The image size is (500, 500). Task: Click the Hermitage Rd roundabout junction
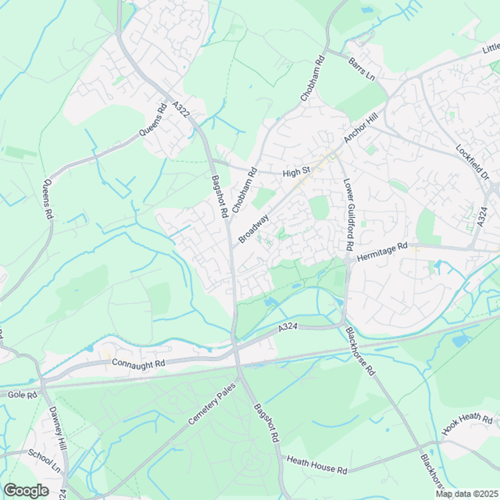click(x=348, y=260)
